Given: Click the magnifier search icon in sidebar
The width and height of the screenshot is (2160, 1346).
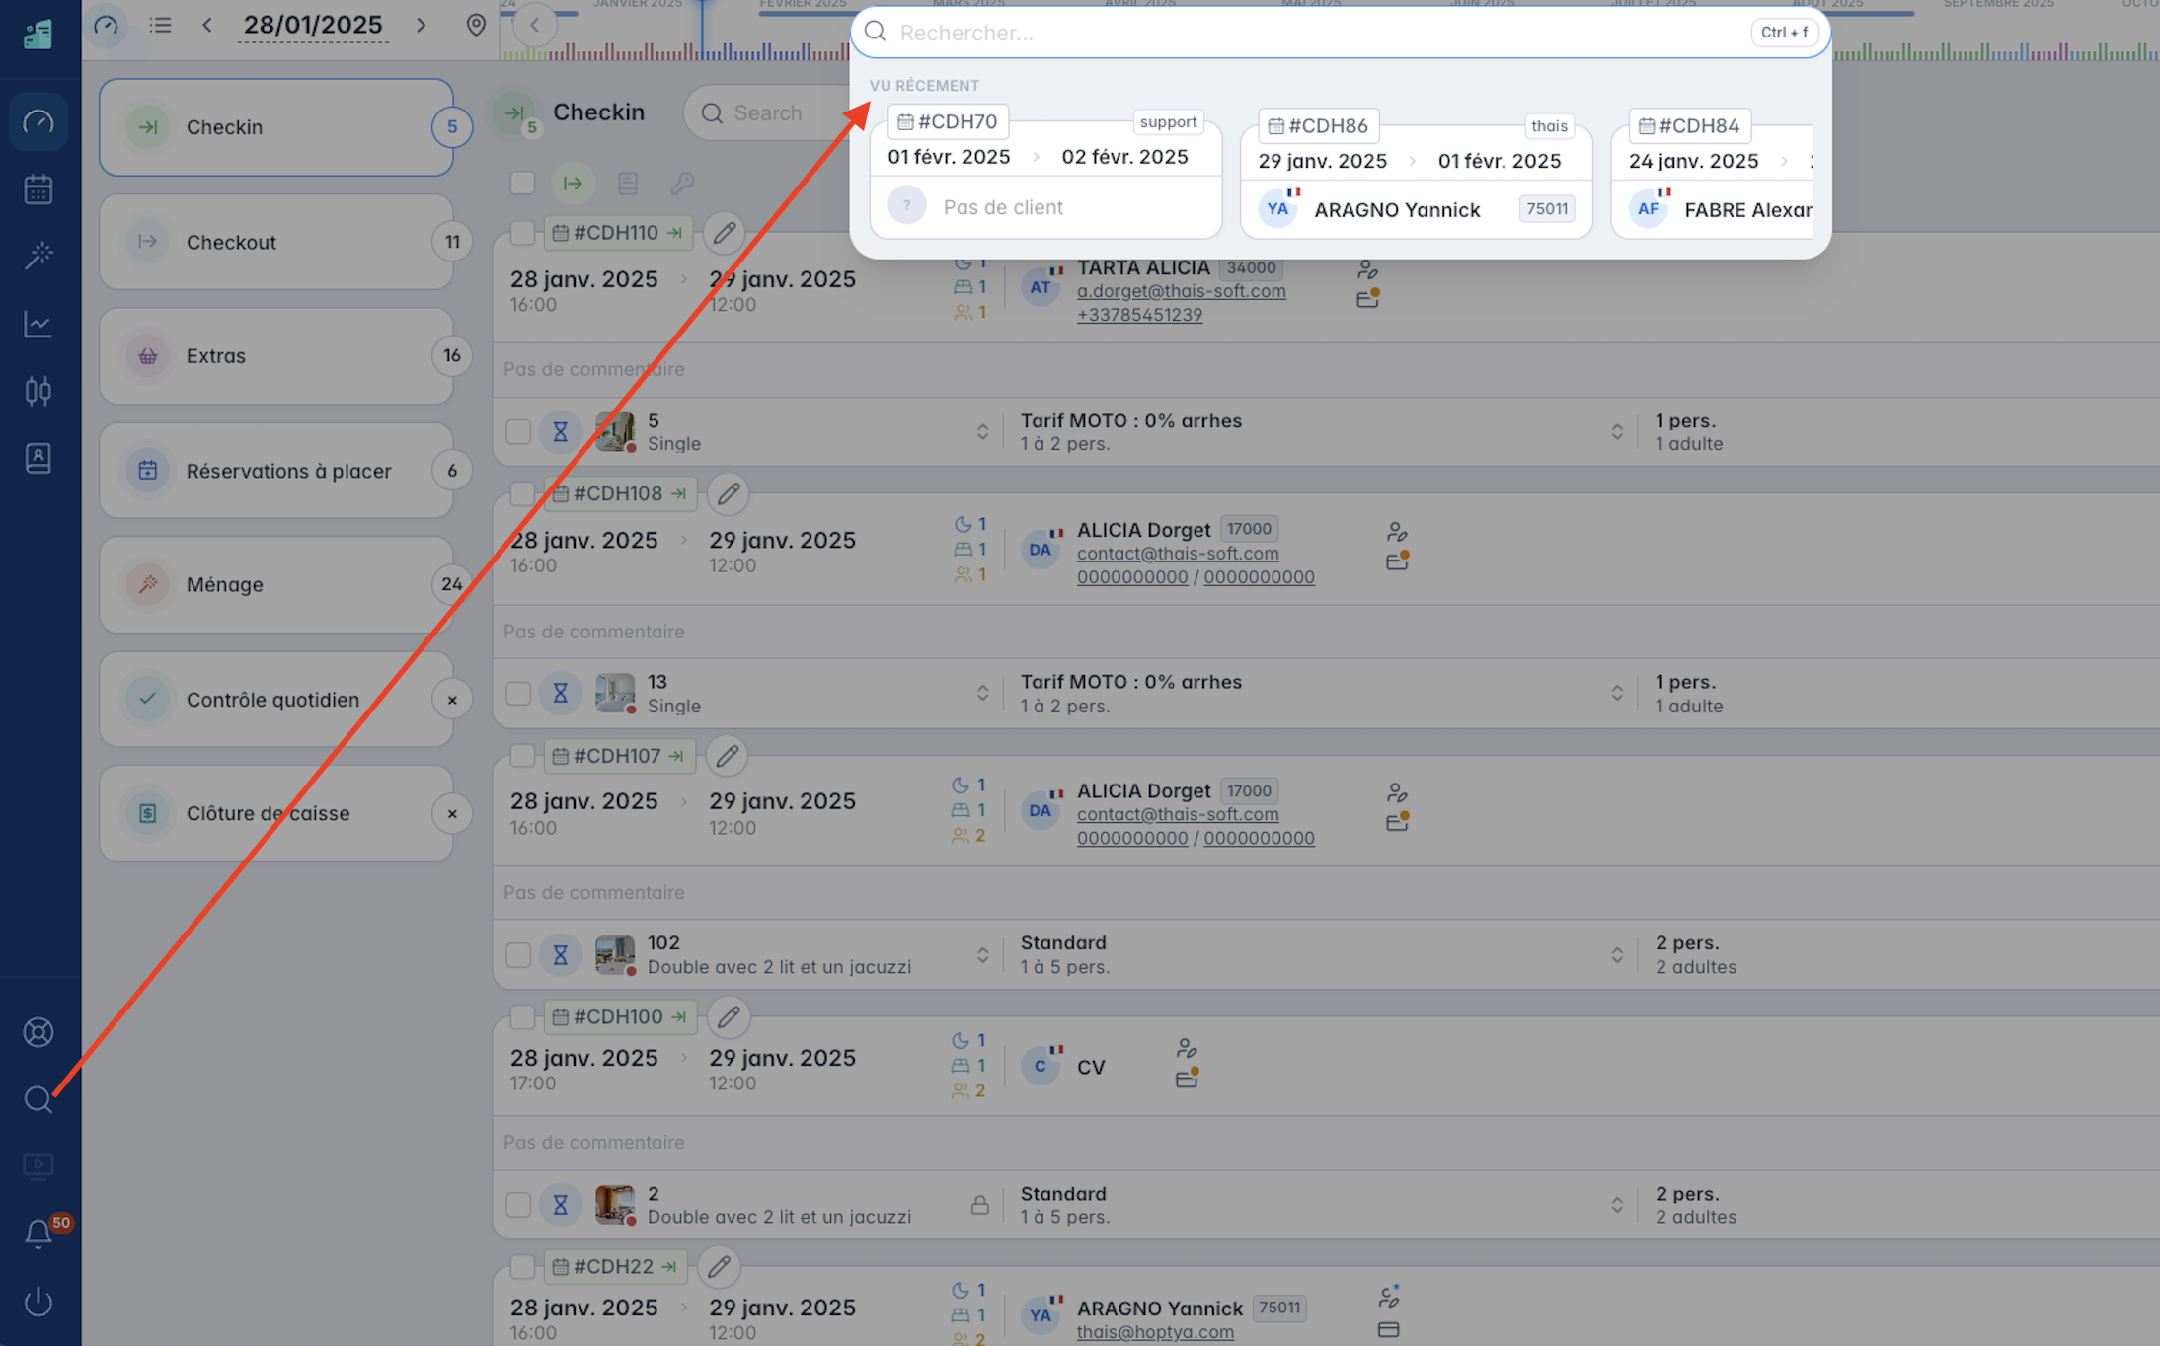Looking at the screenshot, I should (38, 1099).
